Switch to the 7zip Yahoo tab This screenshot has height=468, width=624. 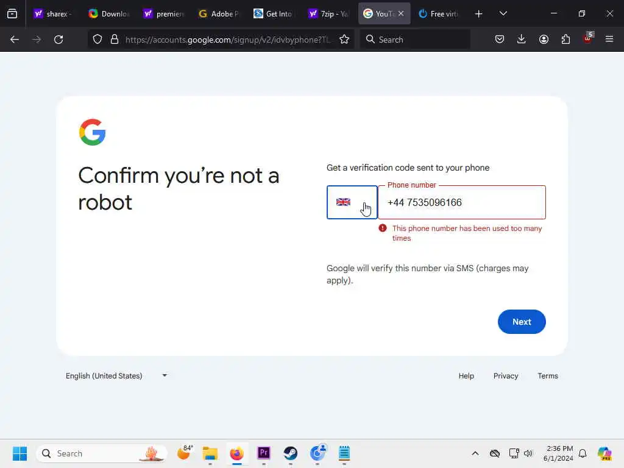pos(328,14)
